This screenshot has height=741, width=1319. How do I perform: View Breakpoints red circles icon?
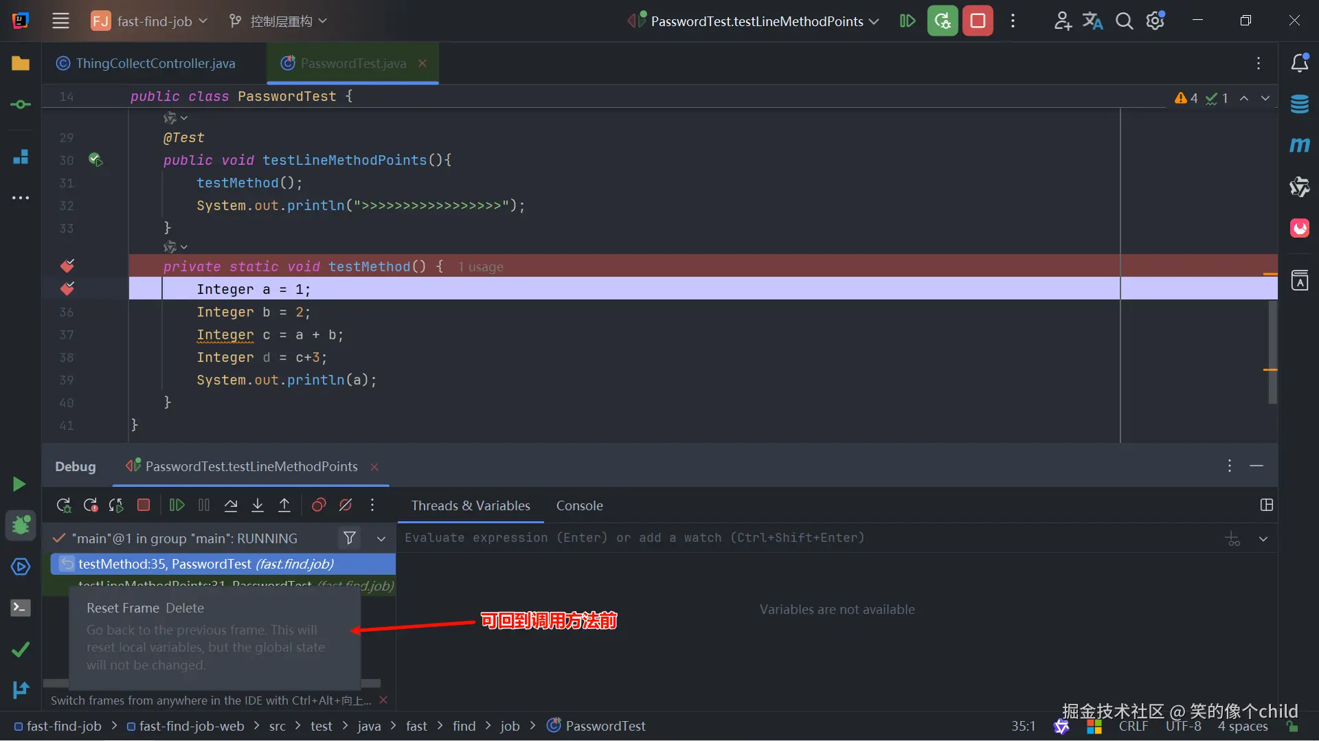[319, 505]
